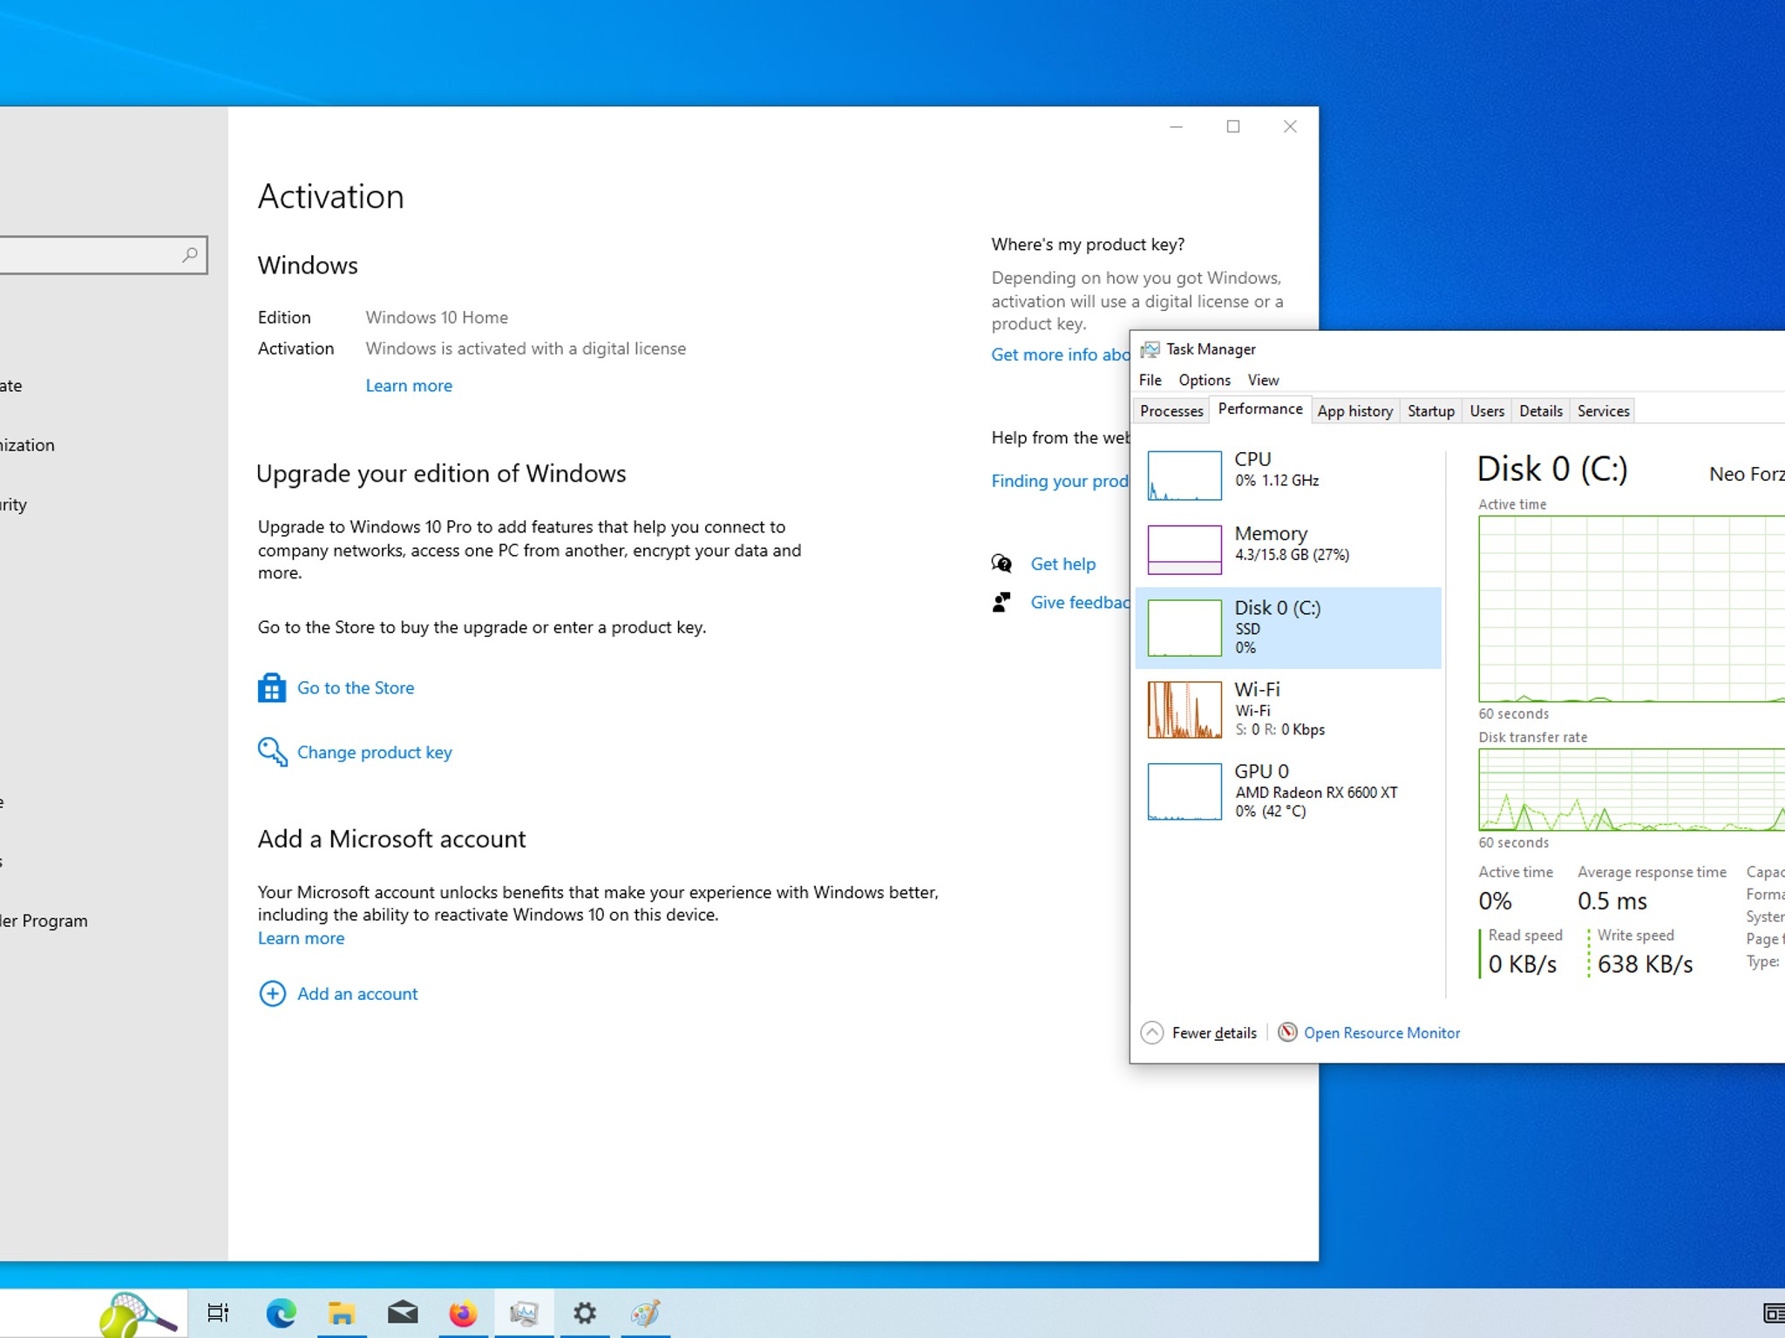Select the GPU 0 graph thumbnail
Image resolution: width=1785 pixels, height=1338 pixels.
[x=1184, y=792]
